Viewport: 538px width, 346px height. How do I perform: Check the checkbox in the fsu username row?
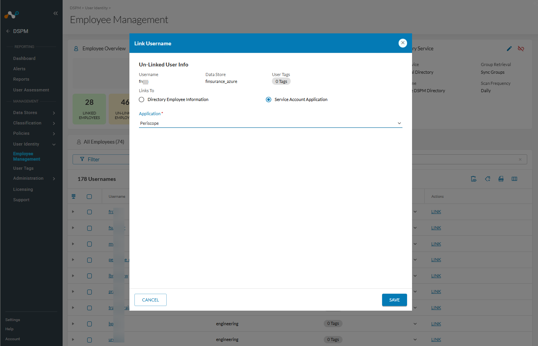coord(89,228)
